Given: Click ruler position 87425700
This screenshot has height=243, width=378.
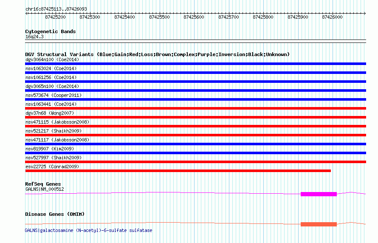Looking at the screenshot, I should [x=228, y=17].
